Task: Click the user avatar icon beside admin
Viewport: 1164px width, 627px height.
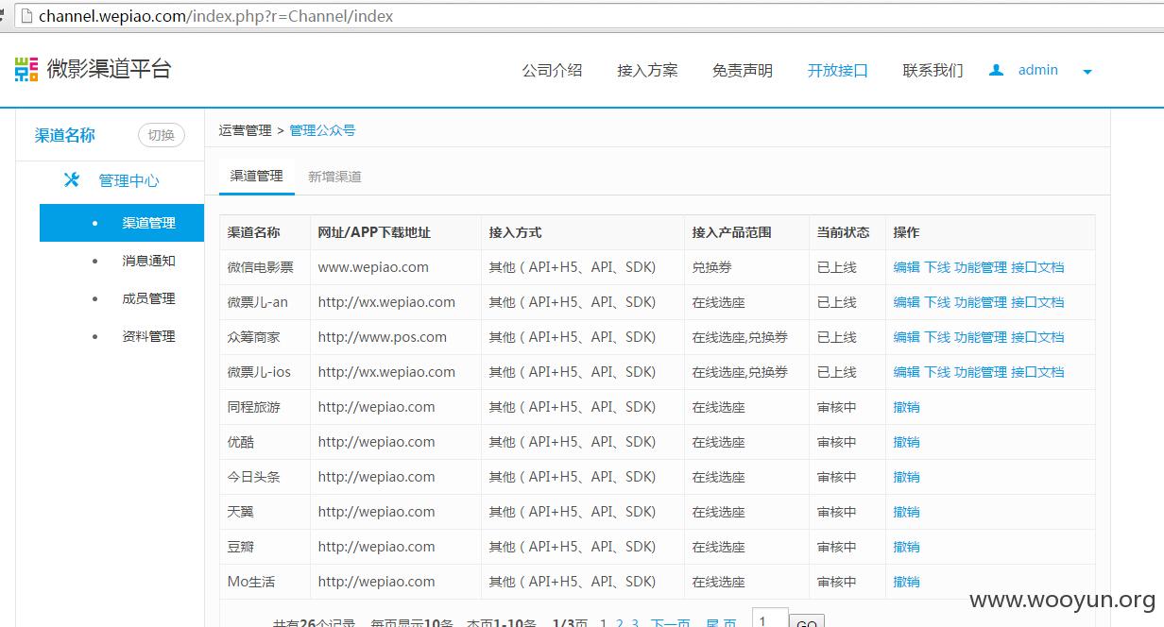Action: coord(996,70)
